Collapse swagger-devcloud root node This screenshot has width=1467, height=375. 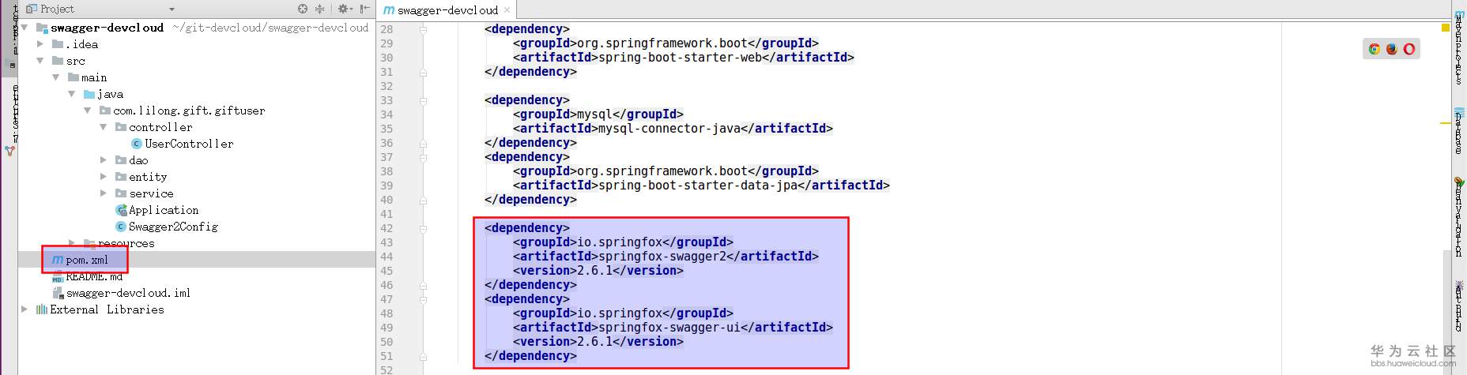[25, 28]
